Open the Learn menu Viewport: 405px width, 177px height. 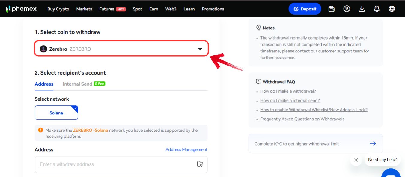pyautogui.click(x=189, y=9)
